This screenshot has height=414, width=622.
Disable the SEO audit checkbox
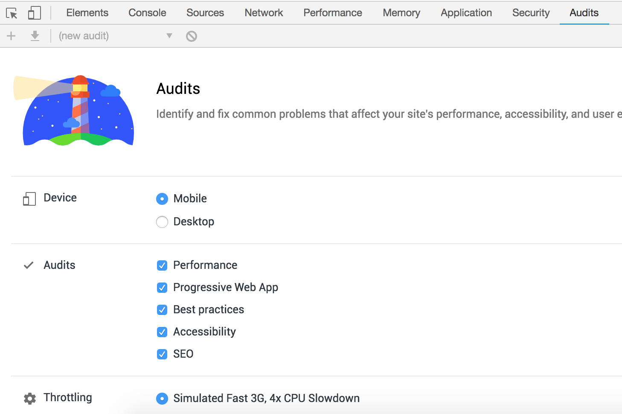pyautogui.click(x=162, y=354)
